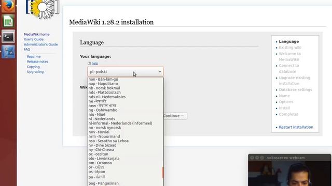Select nap - Napulitano option
332x186 pixels.
[x=126, y=84]
